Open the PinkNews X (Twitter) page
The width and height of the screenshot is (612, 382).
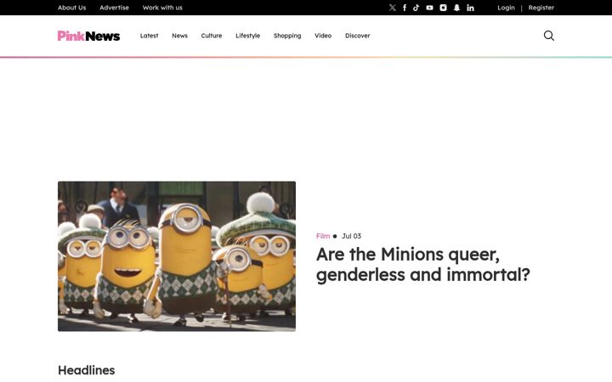click(392, 8)
